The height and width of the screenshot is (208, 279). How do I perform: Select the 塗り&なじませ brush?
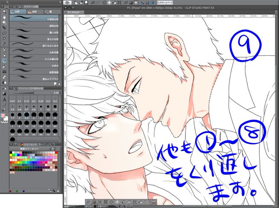pos(34,45)
